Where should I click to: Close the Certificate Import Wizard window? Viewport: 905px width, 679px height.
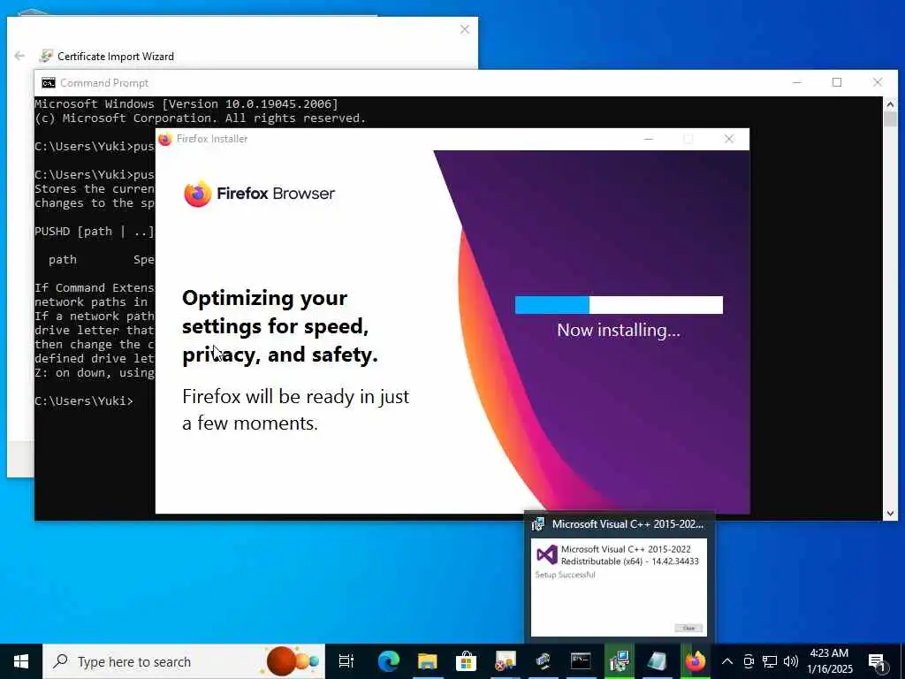pyautogui.click(x=465, y=29)
